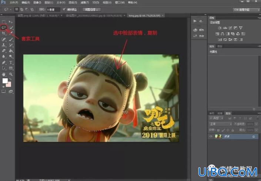Open the layer filter type dropdown
This screenshot has height=181, width=261.
click(x=216, y=118)
